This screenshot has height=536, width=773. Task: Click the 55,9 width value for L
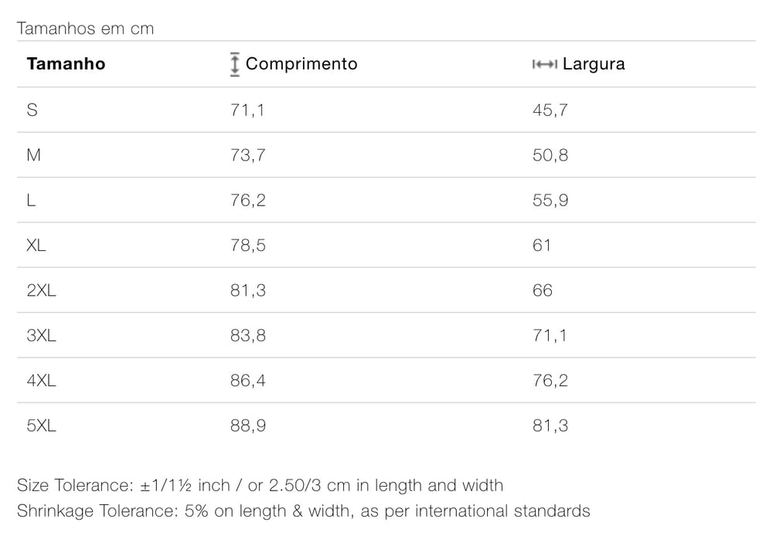point(550,200)
